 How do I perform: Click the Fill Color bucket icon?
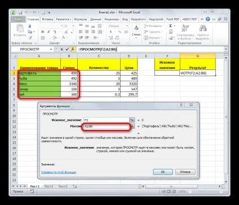55,38
